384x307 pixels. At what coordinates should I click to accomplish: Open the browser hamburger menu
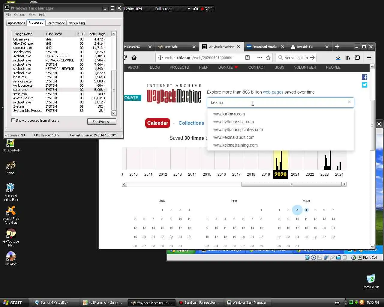tap(369, 58)
